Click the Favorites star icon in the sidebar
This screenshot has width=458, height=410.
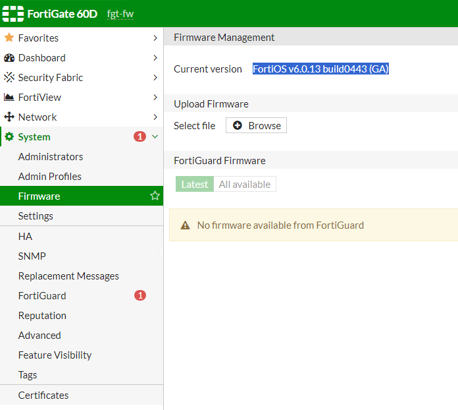pyautogui.click(x=9, y=38)
